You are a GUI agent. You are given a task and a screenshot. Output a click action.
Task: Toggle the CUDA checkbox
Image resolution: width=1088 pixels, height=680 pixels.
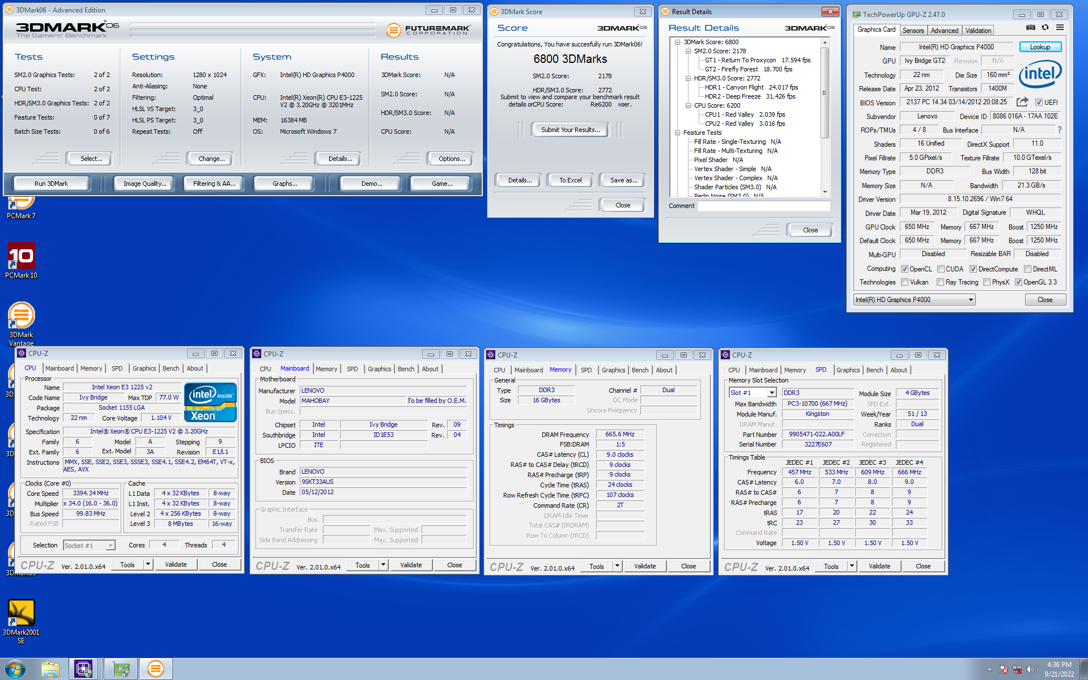[x=941, y=269]
